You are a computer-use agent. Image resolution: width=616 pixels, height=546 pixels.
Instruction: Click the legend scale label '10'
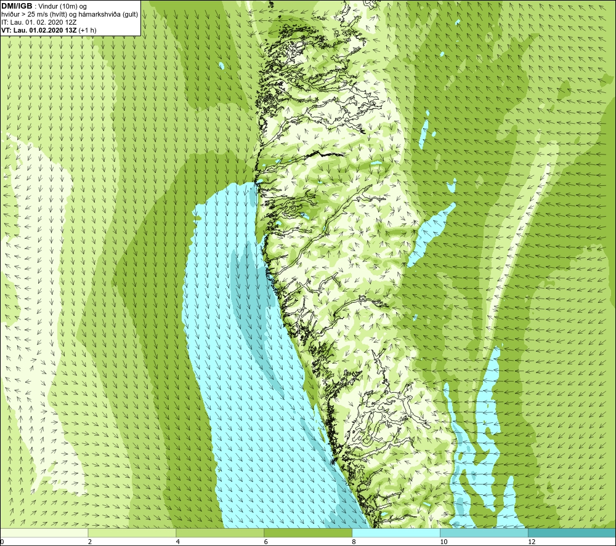click(x=444, y=542)
